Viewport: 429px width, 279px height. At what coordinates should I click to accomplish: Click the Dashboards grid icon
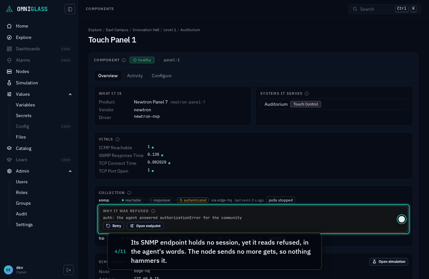[9, 49]
